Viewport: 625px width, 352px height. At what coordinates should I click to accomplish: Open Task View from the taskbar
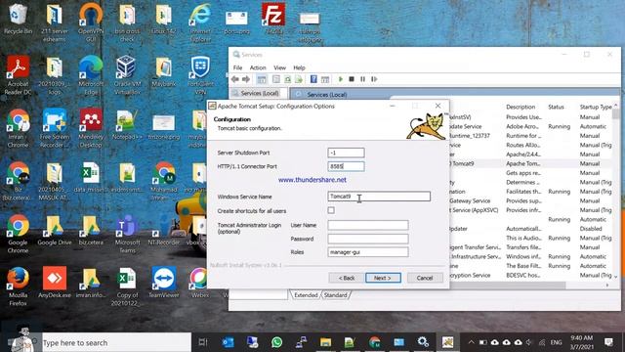click(203, 342)
